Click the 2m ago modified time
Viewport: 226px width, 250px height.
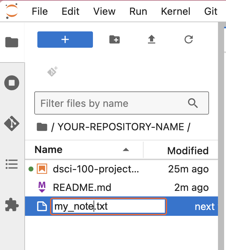tap(191, 187)
